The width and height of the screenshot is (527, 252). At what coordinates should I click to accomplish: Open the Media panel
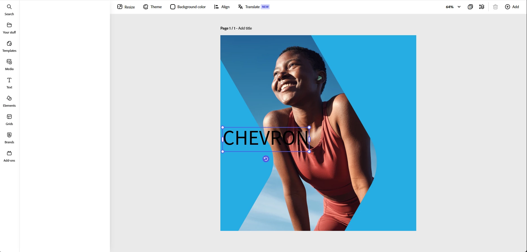[9, 64]
